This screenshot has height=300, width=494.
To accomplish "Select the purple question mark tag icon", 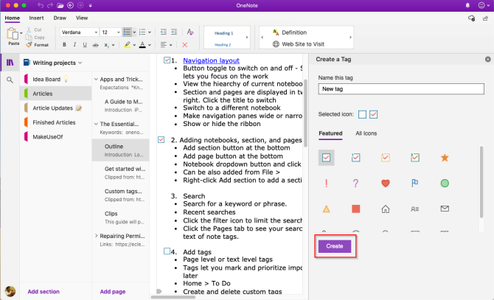I will click(355, 183).
